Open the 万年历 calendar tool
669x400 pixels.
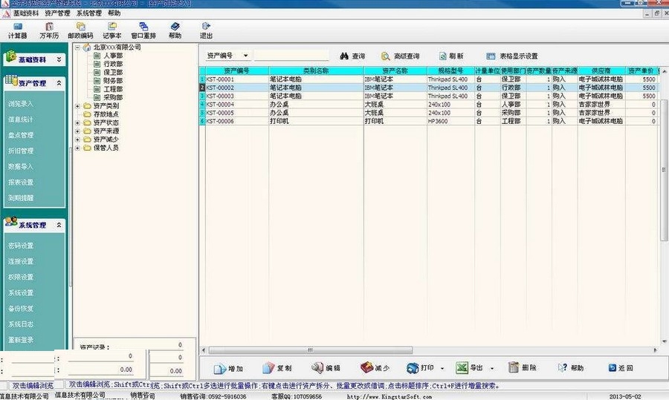pyautogui.click(x=49, y=30)
